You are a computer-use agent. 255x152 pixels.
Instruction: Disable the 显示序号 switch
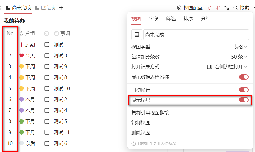pos(244,100)
